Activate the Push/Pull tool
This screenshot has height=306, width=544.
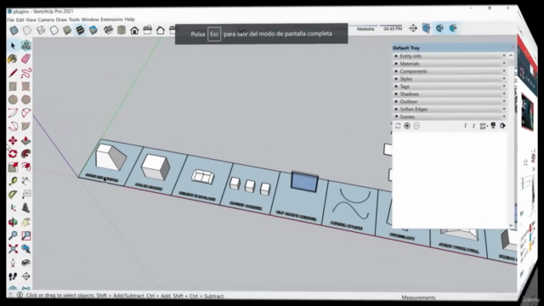25,140
